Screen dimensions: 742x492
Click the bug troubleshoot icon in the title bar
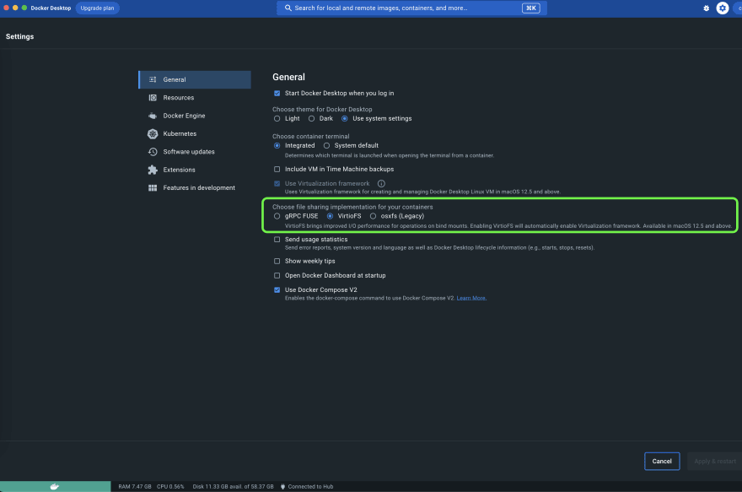point(706,8)
